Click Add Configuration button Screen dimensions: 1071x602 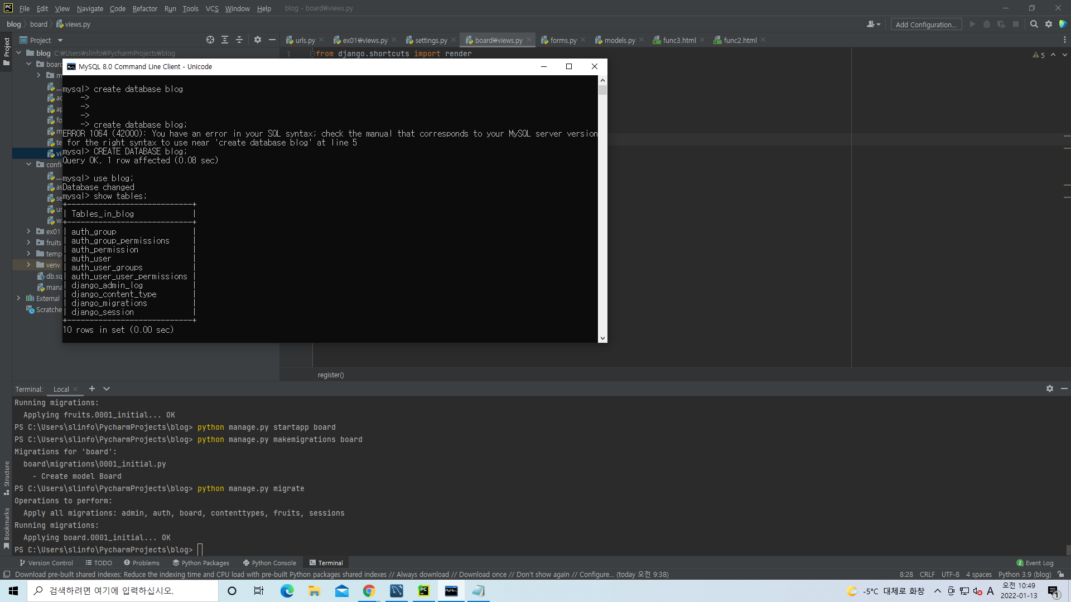point(925,25)
